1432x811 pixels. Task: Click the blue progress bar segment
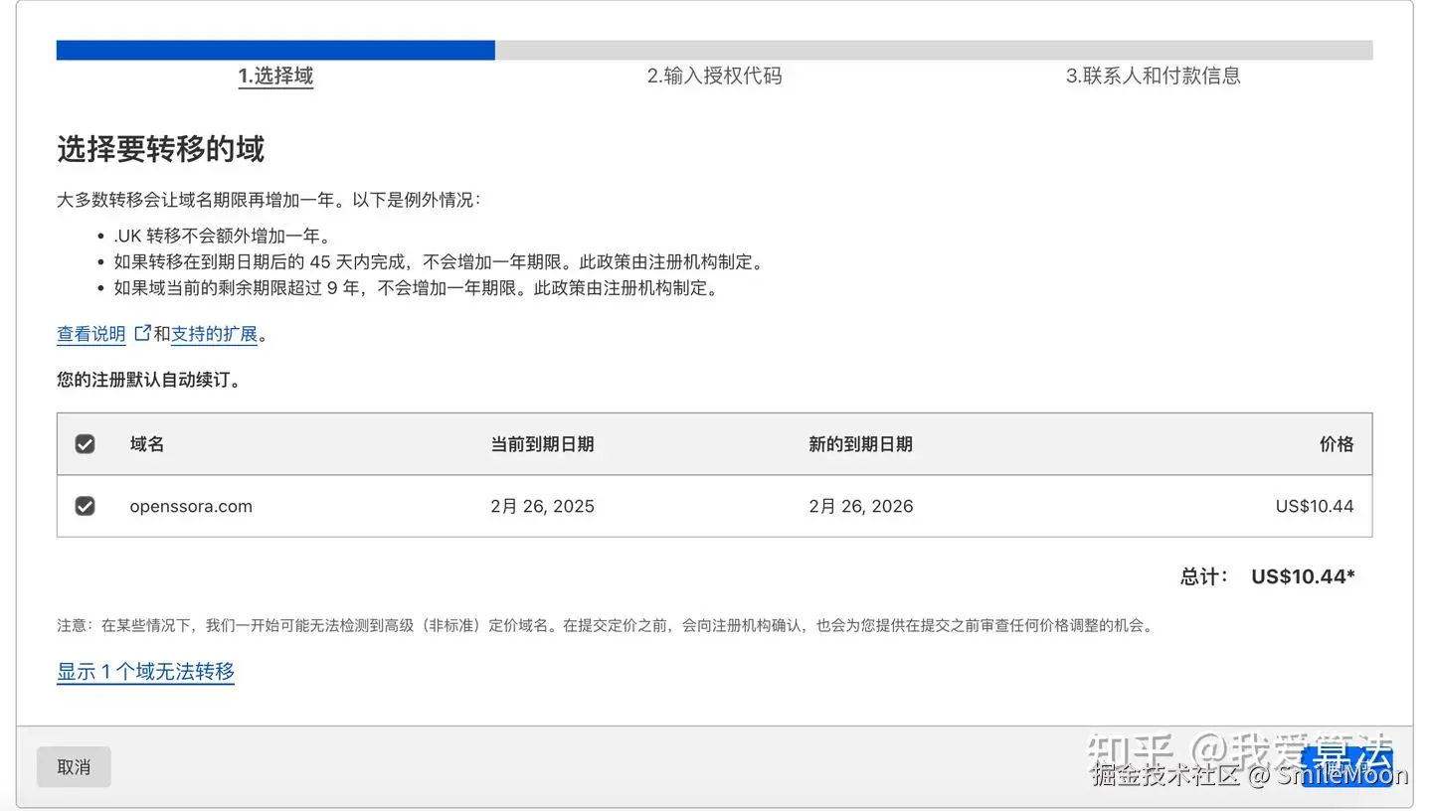275,51
